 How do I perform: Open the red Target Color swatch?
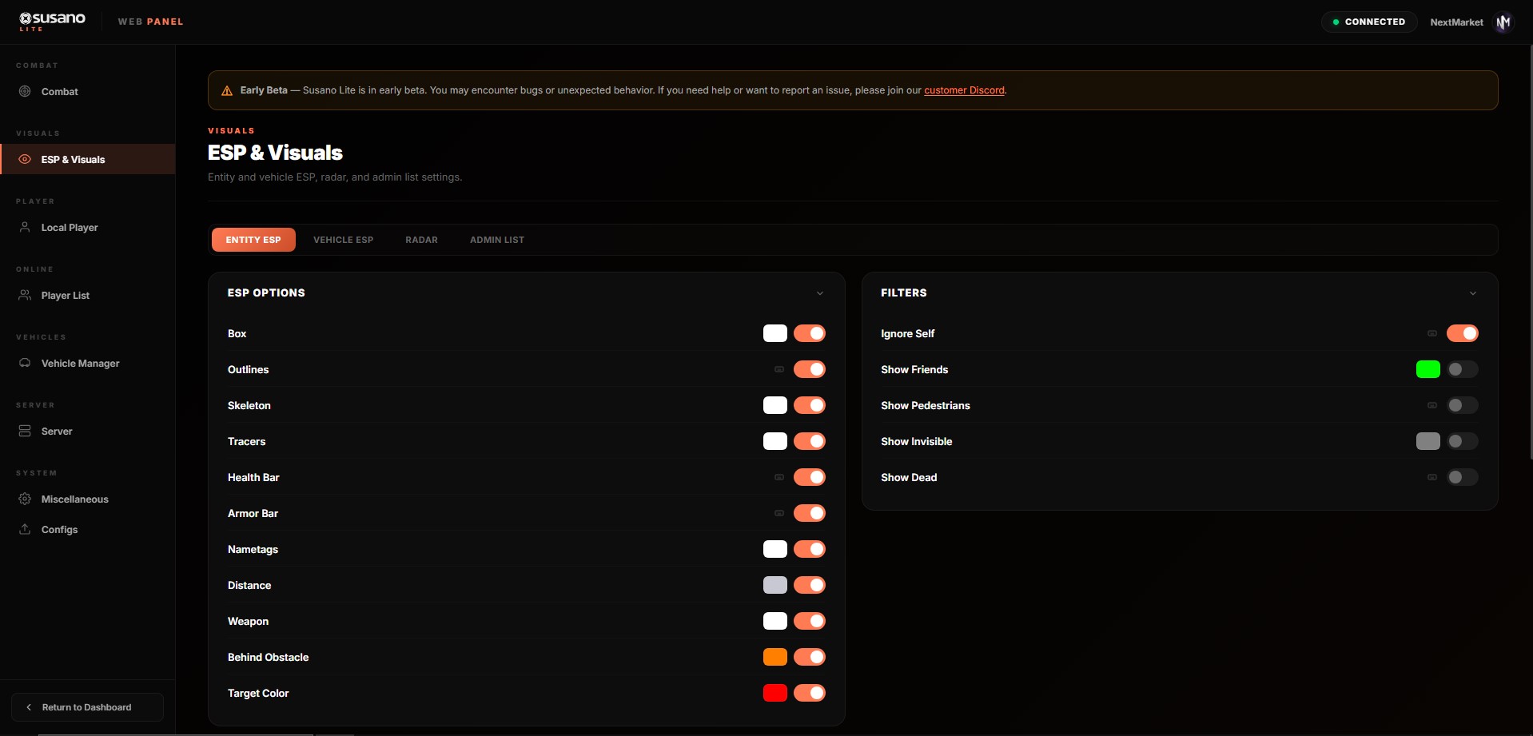[775, 693]
